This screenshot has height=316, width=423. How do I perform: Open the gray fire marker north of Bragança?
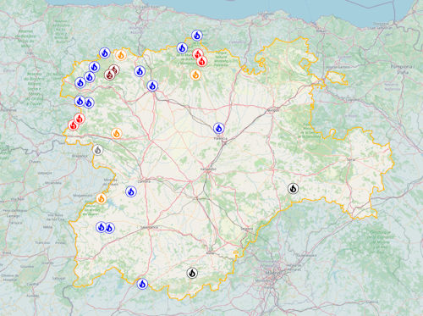tap(97, 150)
